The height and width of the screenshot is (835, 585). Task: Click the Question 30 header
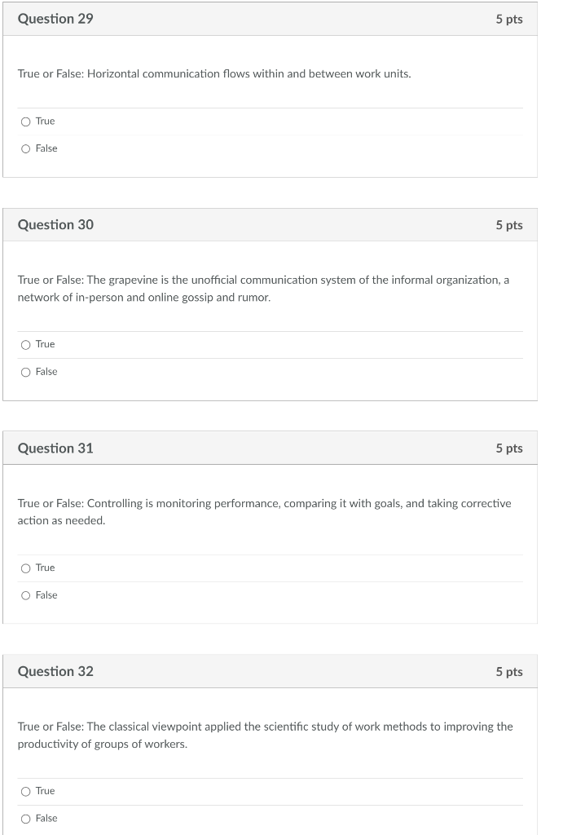pyautogui.click(x=55, y=225)
